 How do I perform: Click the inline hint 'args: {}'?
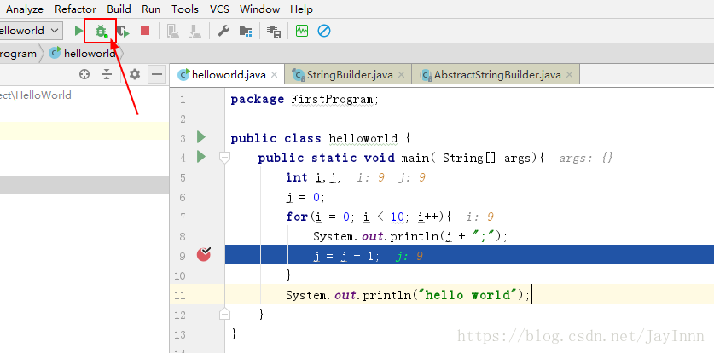point(586,158)
